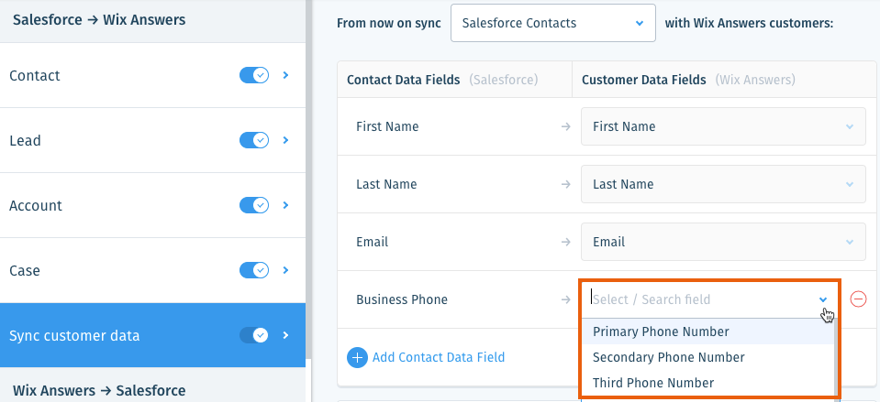Toggle the Contact sync switch
This screenshot has height=402, width=880.
[254, 75]
